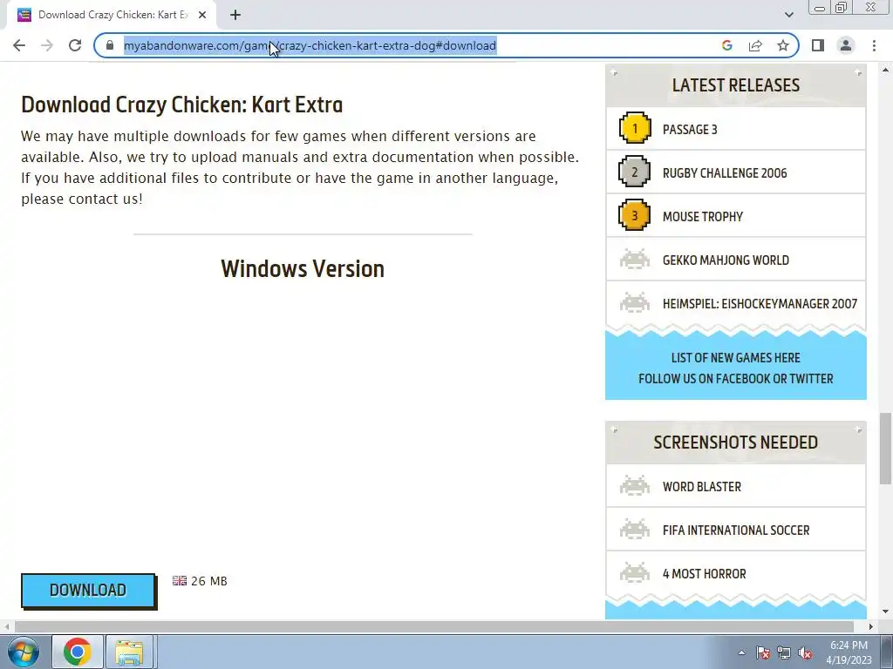Go back to the previous page
The width and height of the screenshot is (893, 669).
(19, 45)
